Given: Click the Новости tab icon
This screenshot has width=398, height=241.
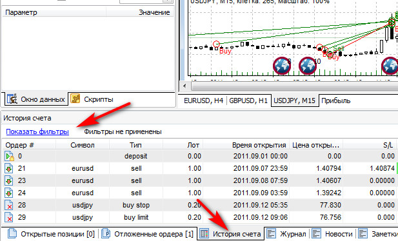Looking at the screenshot, I should [316, 234].
